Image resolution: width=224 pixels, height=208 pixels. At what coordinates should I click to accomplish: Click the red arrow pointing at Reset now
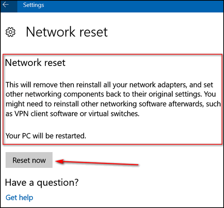coord(97,163)
